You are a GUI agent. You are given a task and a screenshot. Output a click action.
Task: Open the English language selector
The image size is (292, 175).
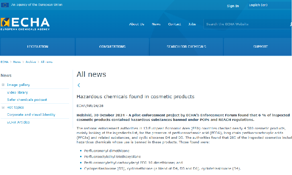click(x=258, y=5)
